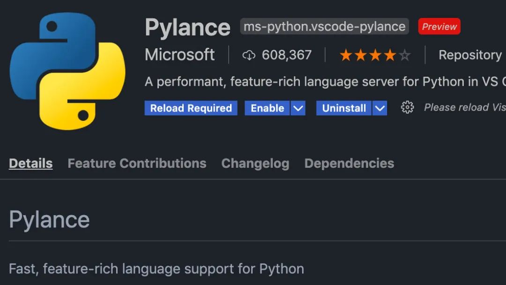The image size is (506, 285).
Task: Click the 608,367 install count
Action: pos(286,55)
